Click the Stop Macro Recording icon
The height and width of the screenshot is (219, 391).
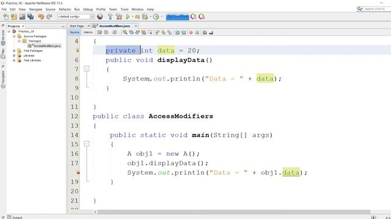coord(197,32)
